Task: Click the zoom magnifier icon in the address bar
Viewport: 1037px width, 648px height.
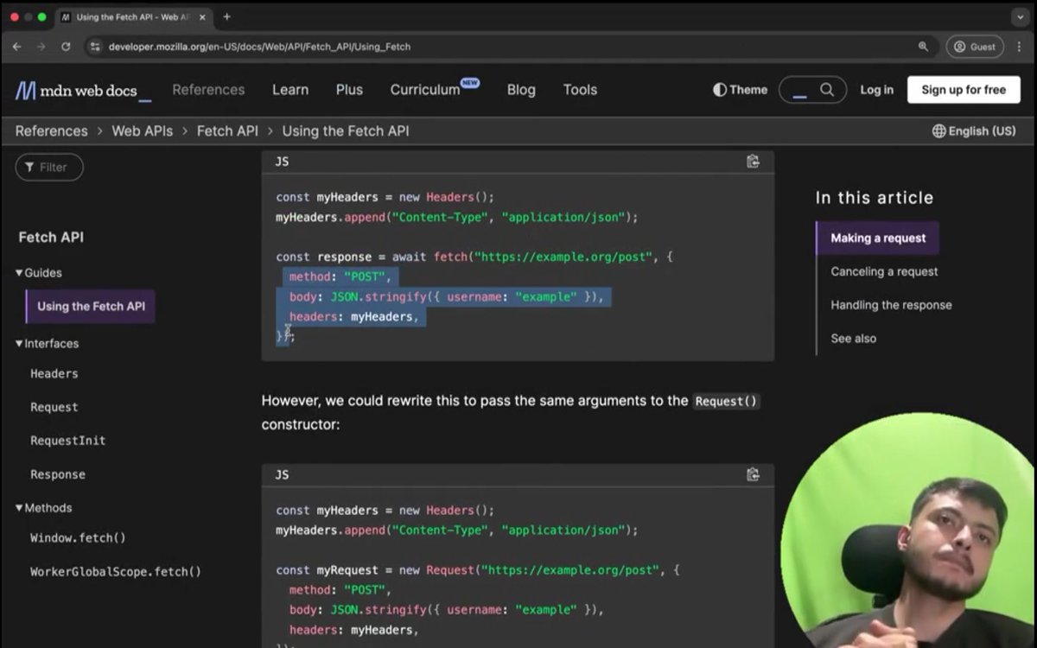Action: pyautogui.click(x=923, y=47)
